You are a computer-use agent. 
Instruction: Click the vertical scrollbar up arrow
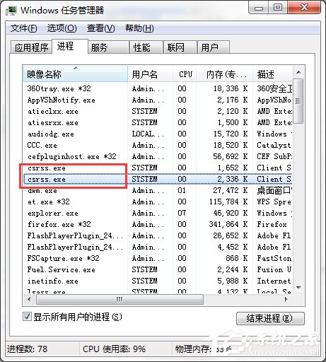298,72
